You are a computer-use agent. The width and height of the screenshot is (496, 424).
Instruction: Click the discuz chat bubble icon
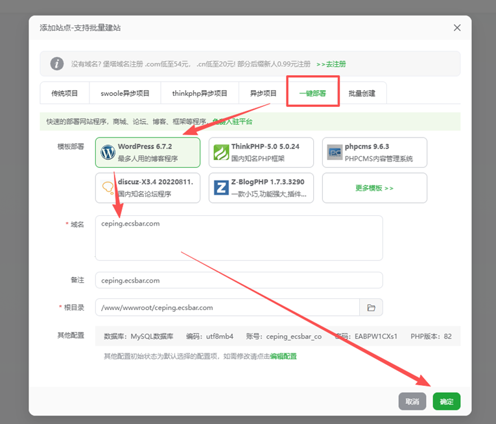click(108, 187)
